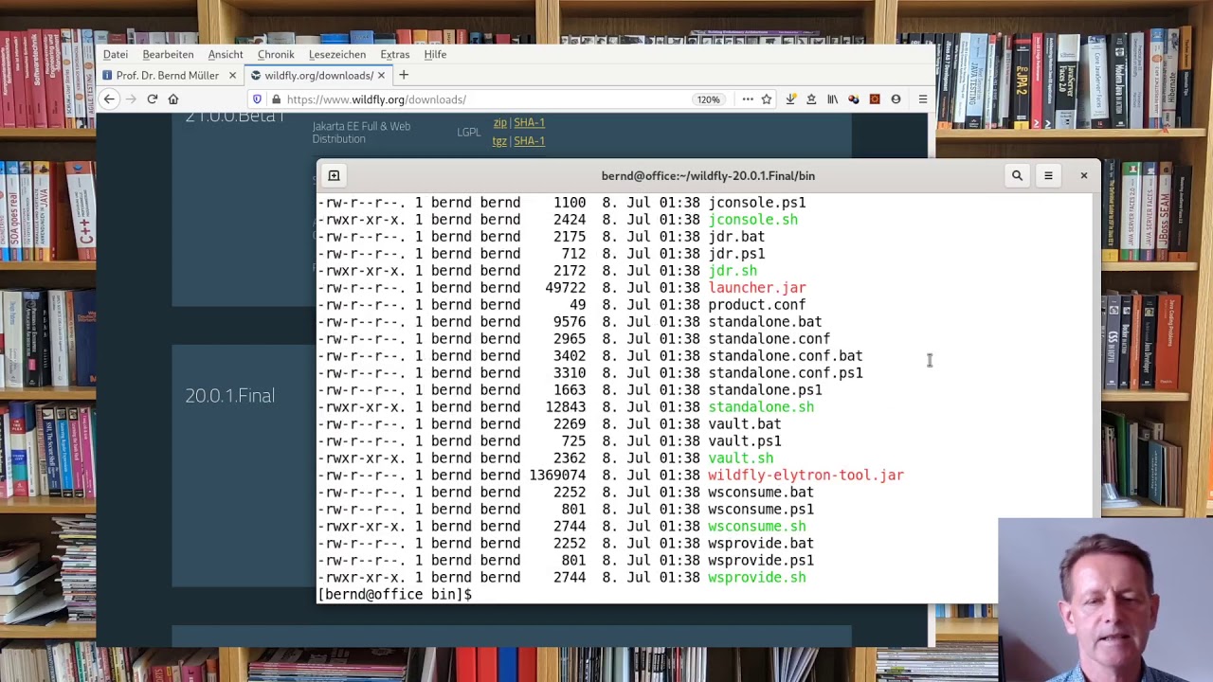Click the 20.0.1.Final version heading
The width and height of the screenshot is (1213, 682).
click(230, 396)
